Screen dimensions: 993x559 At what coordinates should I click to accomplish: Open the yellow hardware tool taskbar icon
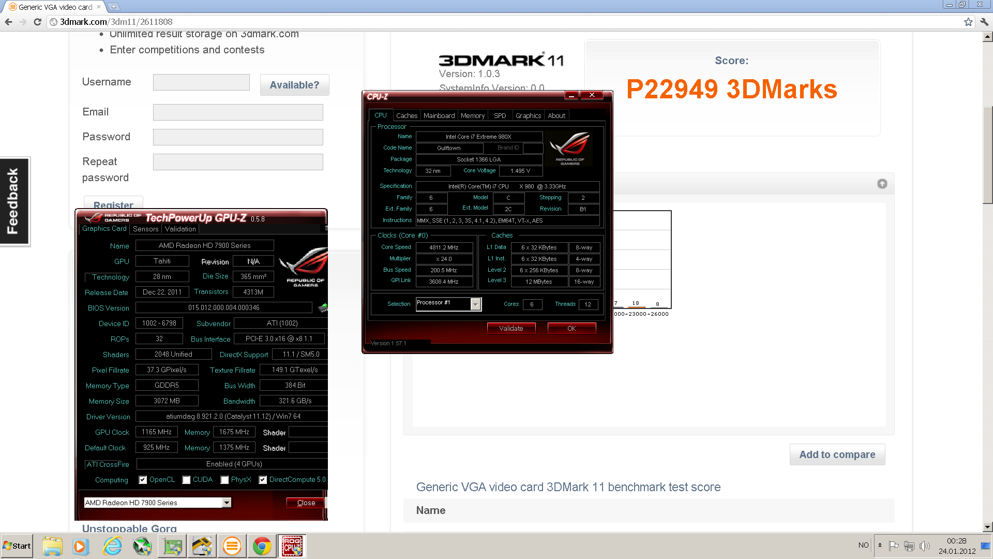(x=202, y=546)
